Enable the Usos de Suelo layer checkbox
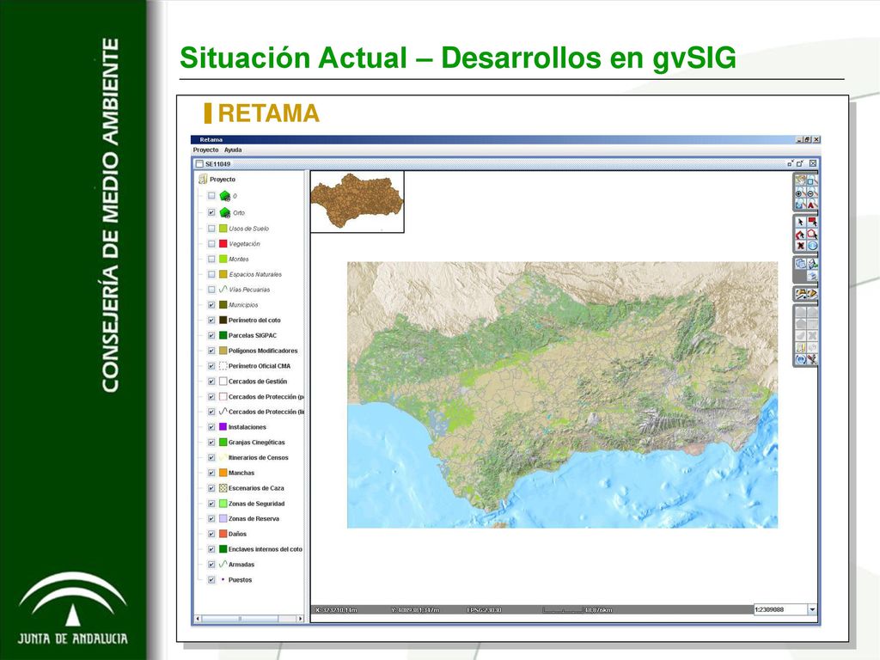The image size is (880, 660). coord(211,229)
